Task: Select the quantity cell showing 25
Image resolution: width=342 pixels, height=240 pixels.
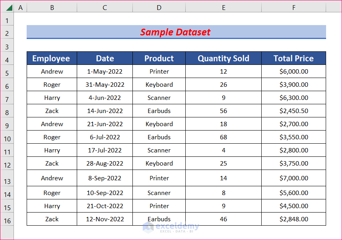Action: click(x=223, y=163)
